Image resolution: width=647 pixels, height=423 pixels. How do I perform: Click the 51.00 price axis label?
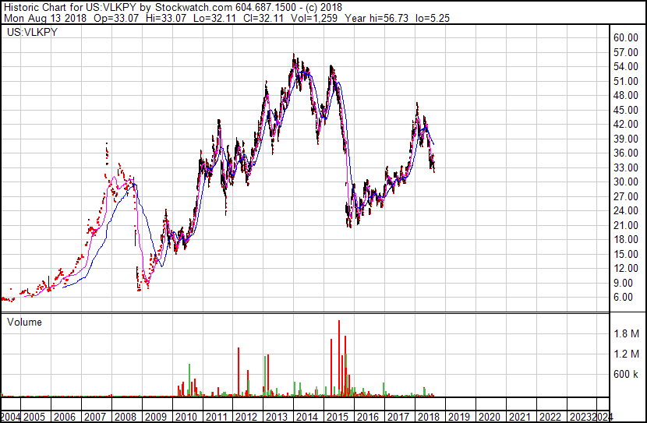point(626,81)
